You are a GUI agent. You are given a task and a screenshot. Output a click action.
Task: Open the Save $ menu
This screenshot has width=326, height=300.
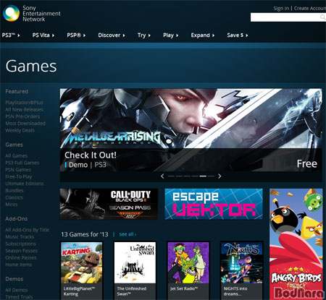pos(238,35)
